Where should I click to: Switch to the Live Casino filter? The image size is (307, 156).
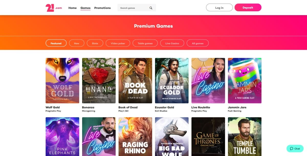point(172,43)
